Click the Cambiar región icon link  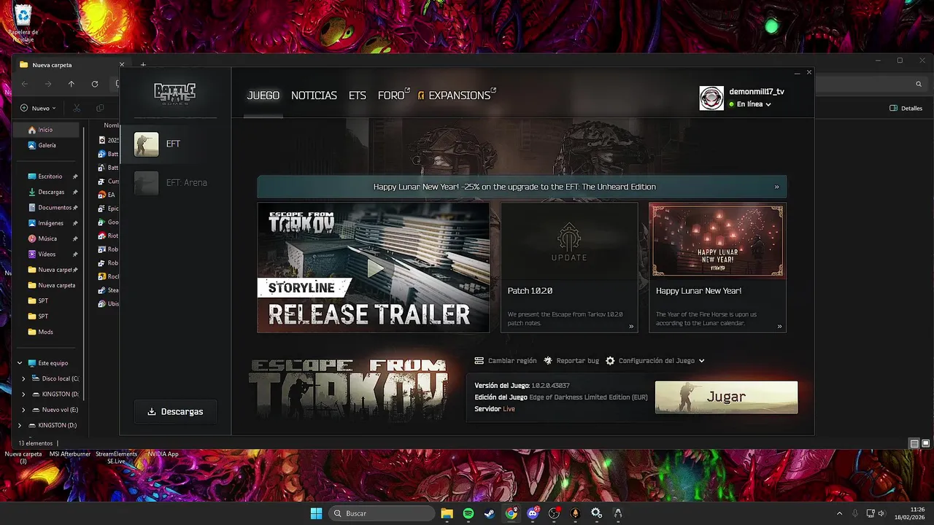(x=506, y=361)
